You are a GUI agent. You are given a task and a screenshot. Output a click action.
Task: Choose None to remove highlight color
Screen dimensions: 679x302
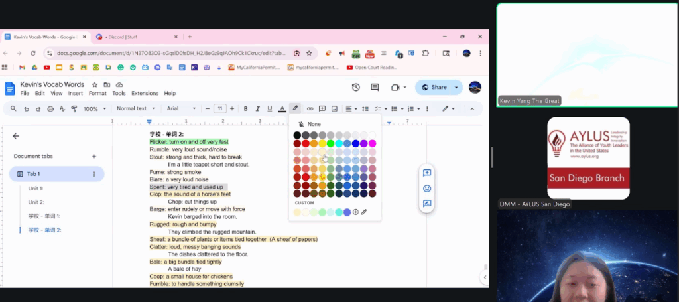pyautogui.click(x=310, y=124)
